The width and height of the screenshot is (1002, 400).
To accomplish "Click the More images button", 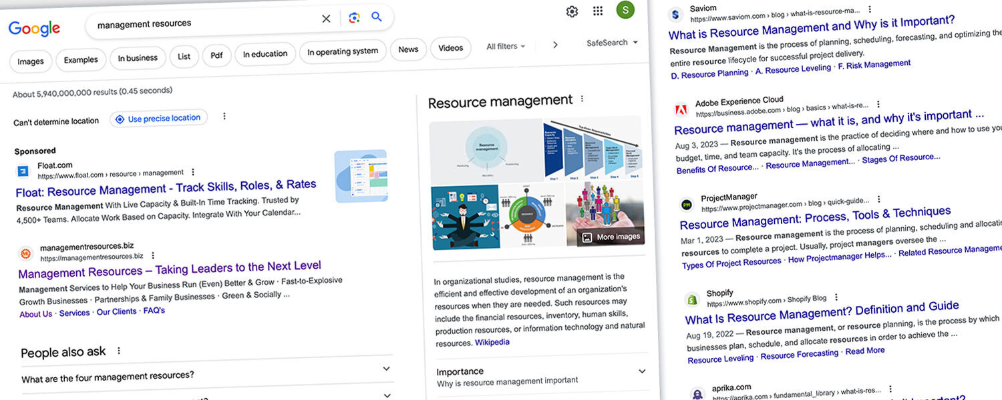I will click(611, 237).
